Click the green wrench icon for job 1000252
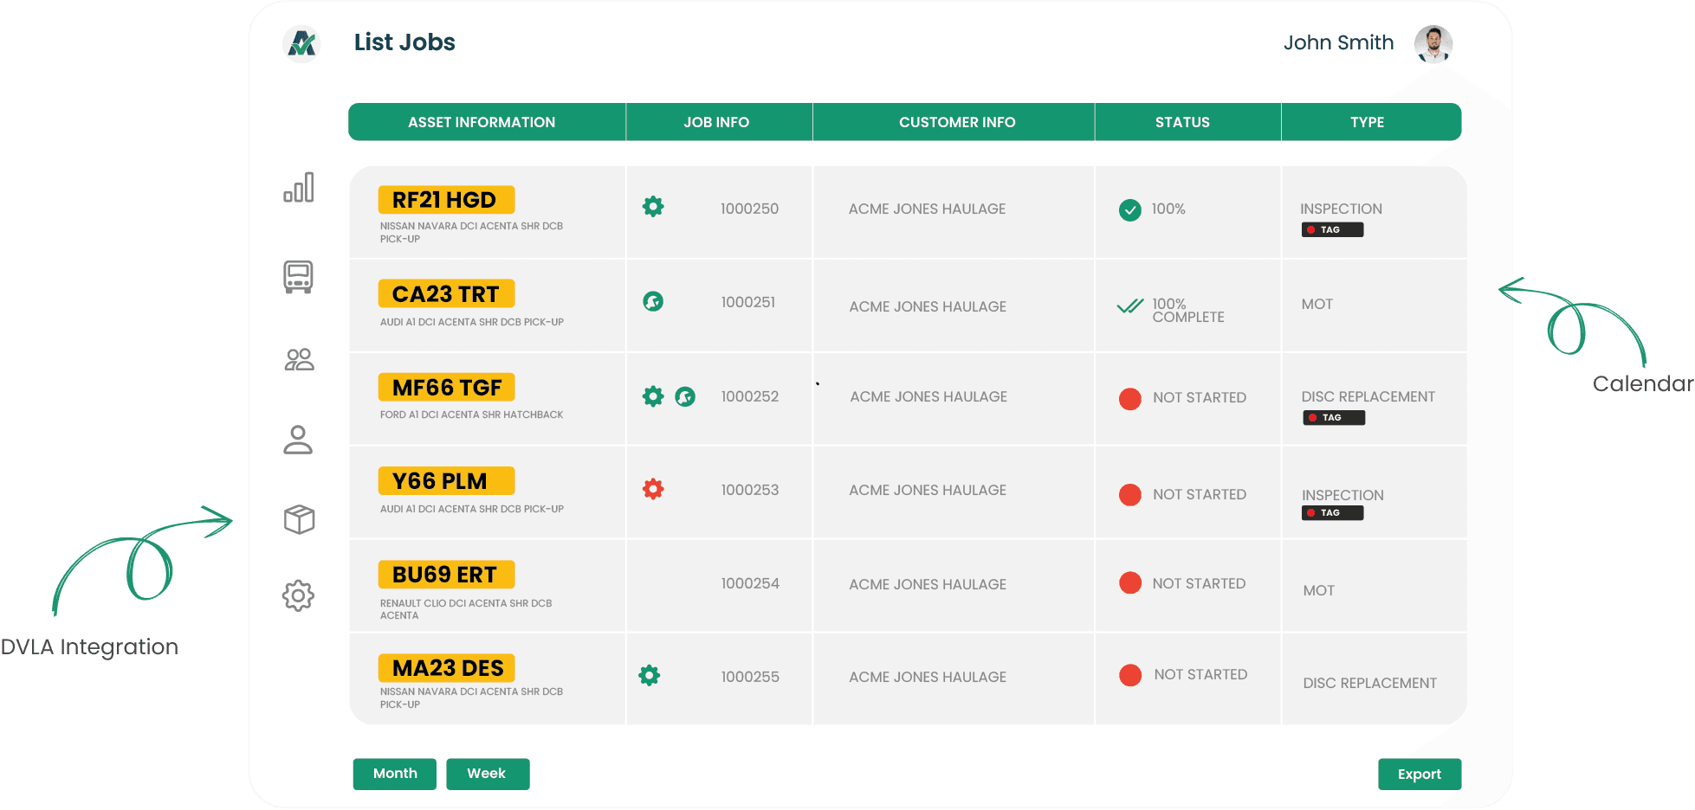The height and width of the screenshot is (810, 1695). pos(685,396)
